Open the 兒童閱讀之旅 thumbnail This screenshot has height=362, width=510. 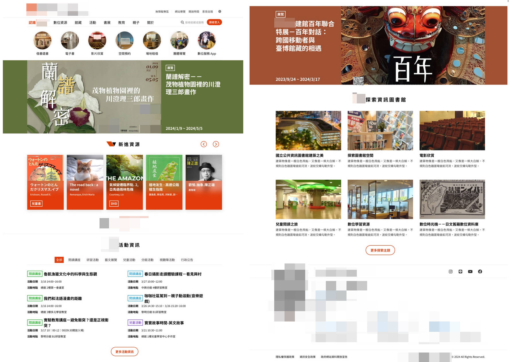coord(308,199)
